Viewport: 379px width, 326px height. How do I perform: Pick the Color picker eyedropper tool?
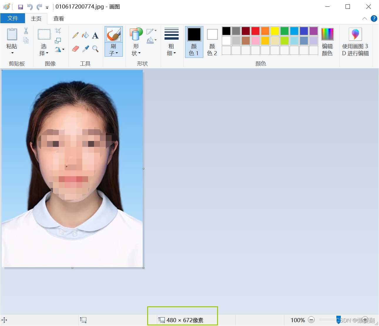tap(85, 48)
